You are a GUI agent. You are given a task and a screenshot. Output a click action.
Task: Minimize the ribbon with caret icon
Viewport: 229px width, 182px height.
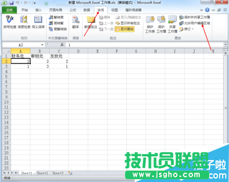[x=202, y=10]
